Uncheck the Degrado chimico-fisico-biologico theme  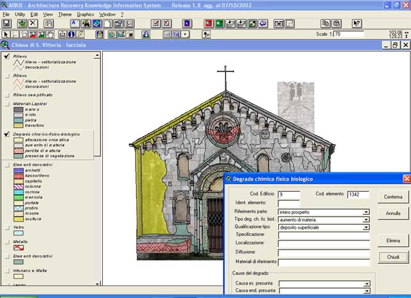tap(6, 134)
